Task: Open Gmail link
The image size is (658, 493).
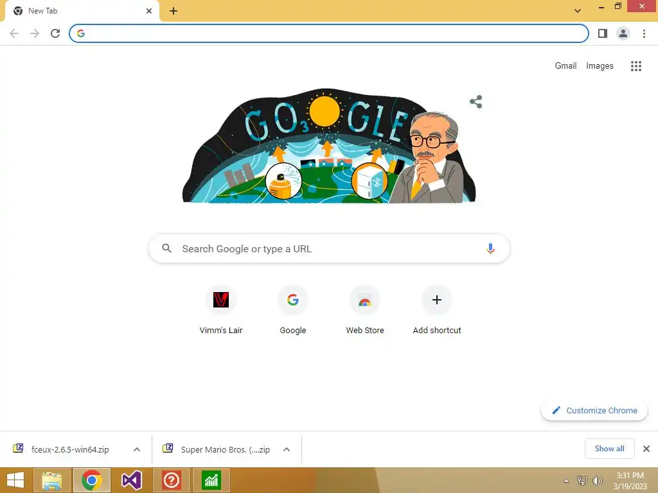Action: pos(565,66)
